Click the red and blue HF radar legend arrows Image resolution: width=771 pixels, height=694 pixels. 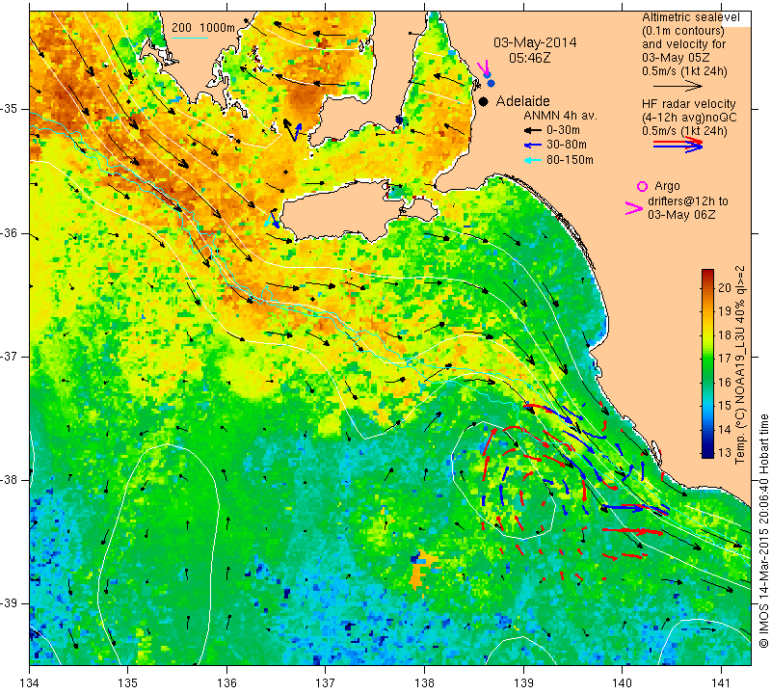pyautogui.click(x=678, y=145)
